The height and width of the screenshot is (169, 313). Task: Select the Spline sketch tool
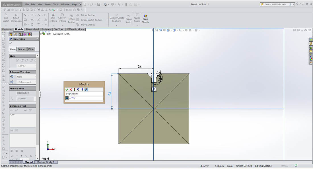[39, 15]
